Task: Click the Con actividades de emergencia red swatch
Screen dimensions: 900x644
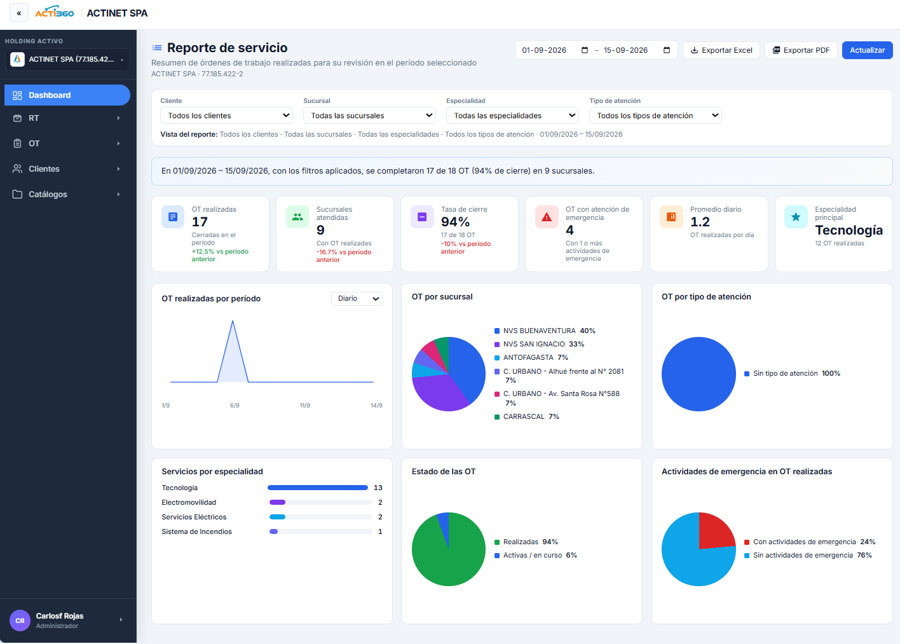Action: tap(747, 542)
